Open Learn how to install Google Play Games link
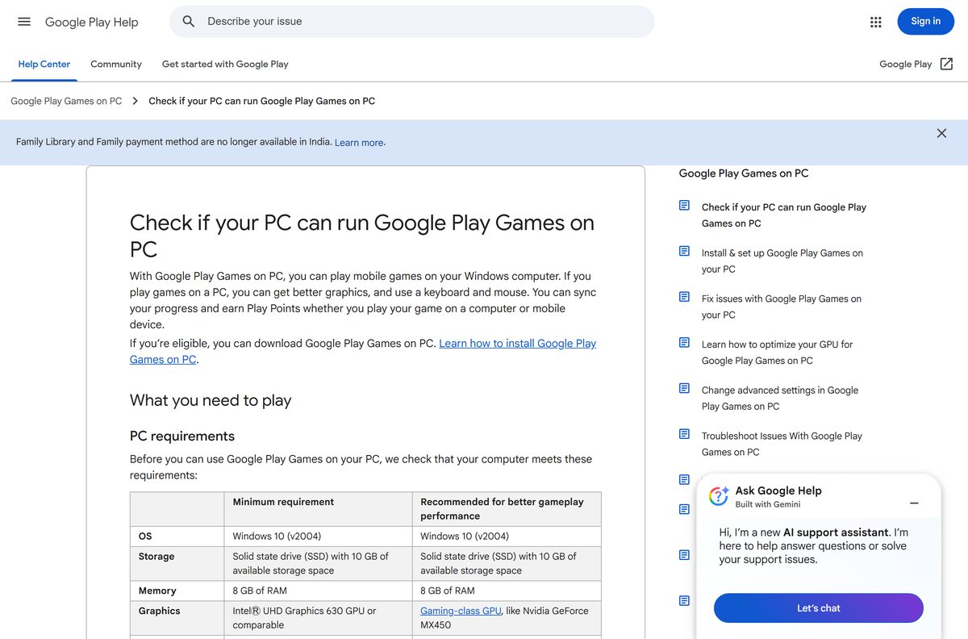Image resolution: width=968 pixels, height=639 pixels. coord(363,352)
